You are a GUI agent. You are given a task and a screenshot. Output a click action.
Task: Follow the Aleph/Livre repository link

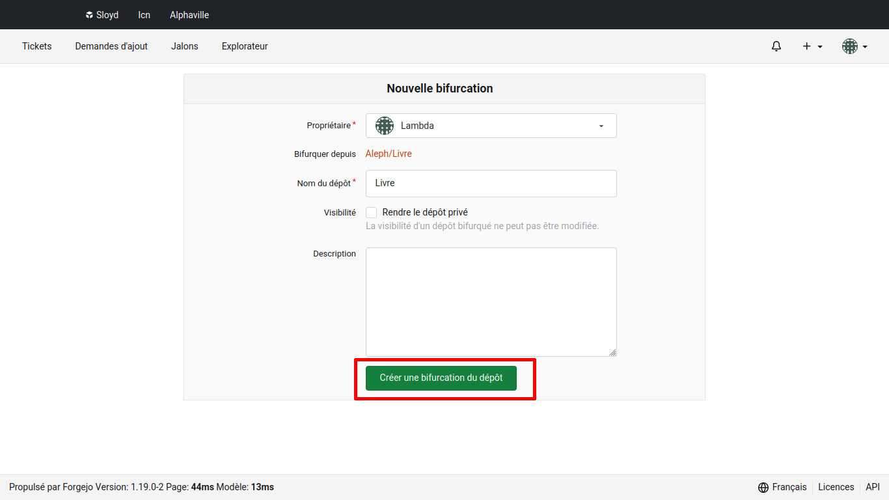coord(389,154)
